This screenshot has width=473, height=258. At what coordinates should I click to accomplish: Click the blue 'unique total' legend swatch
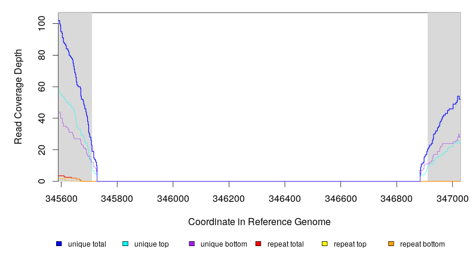(59, 244)
